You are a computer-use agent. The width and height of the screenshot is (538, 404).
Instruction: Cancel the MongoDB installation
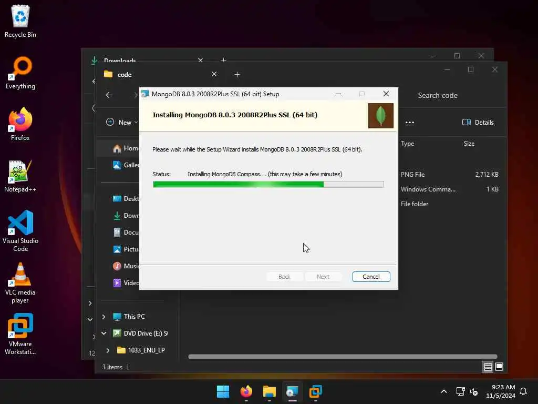click(371, 277)
